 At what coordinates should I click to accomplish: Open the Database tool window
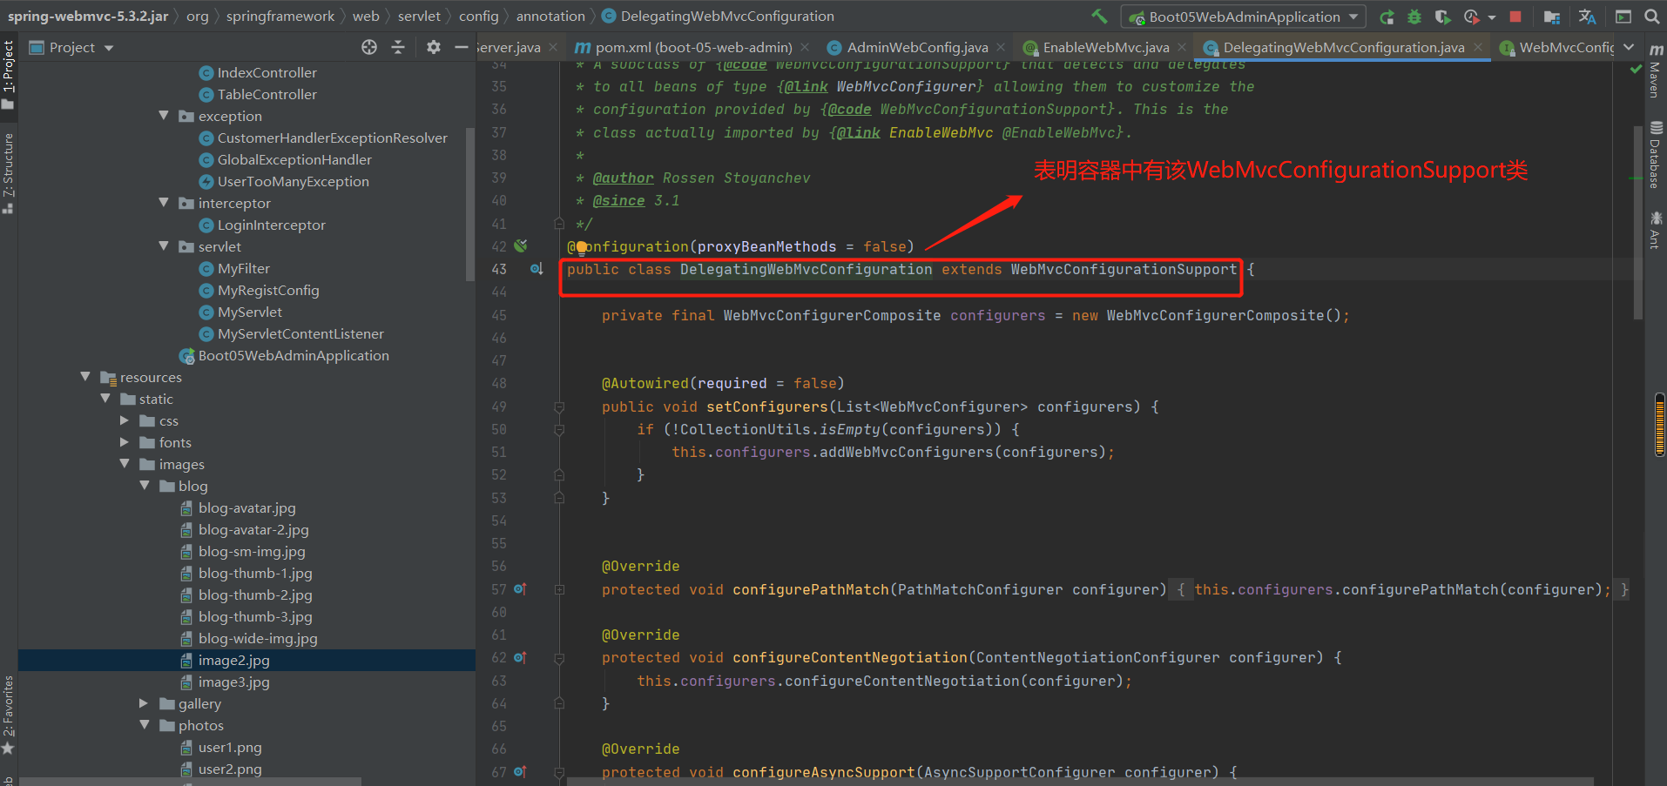coord(1655,155)
